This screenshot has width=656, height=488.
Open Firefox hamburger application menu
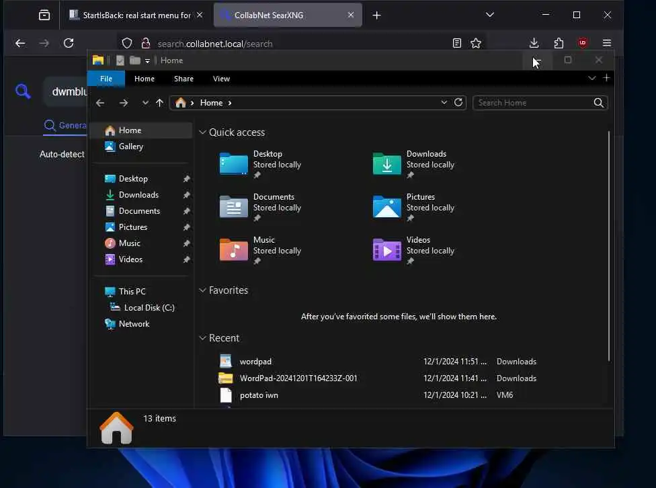[x=607, y=43]
